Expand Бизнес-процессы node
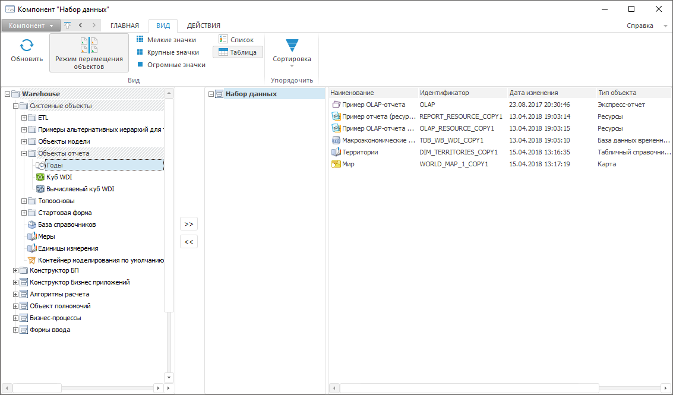The width and height of the screenshot is (673, 395). pos(15,318)
